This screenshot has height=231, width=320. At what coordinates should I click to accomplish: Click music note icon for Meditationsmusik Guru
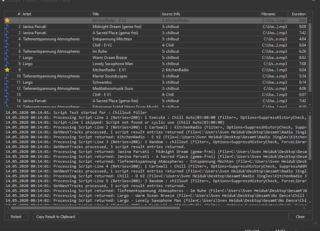click(7, 88)
